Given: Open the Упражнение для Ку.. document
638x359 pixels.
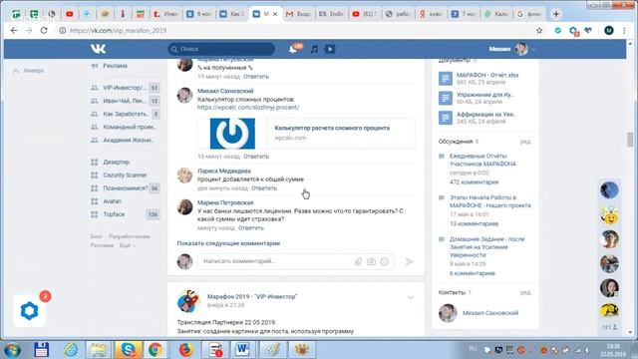Looking at the screenshot, I should 484,95.
